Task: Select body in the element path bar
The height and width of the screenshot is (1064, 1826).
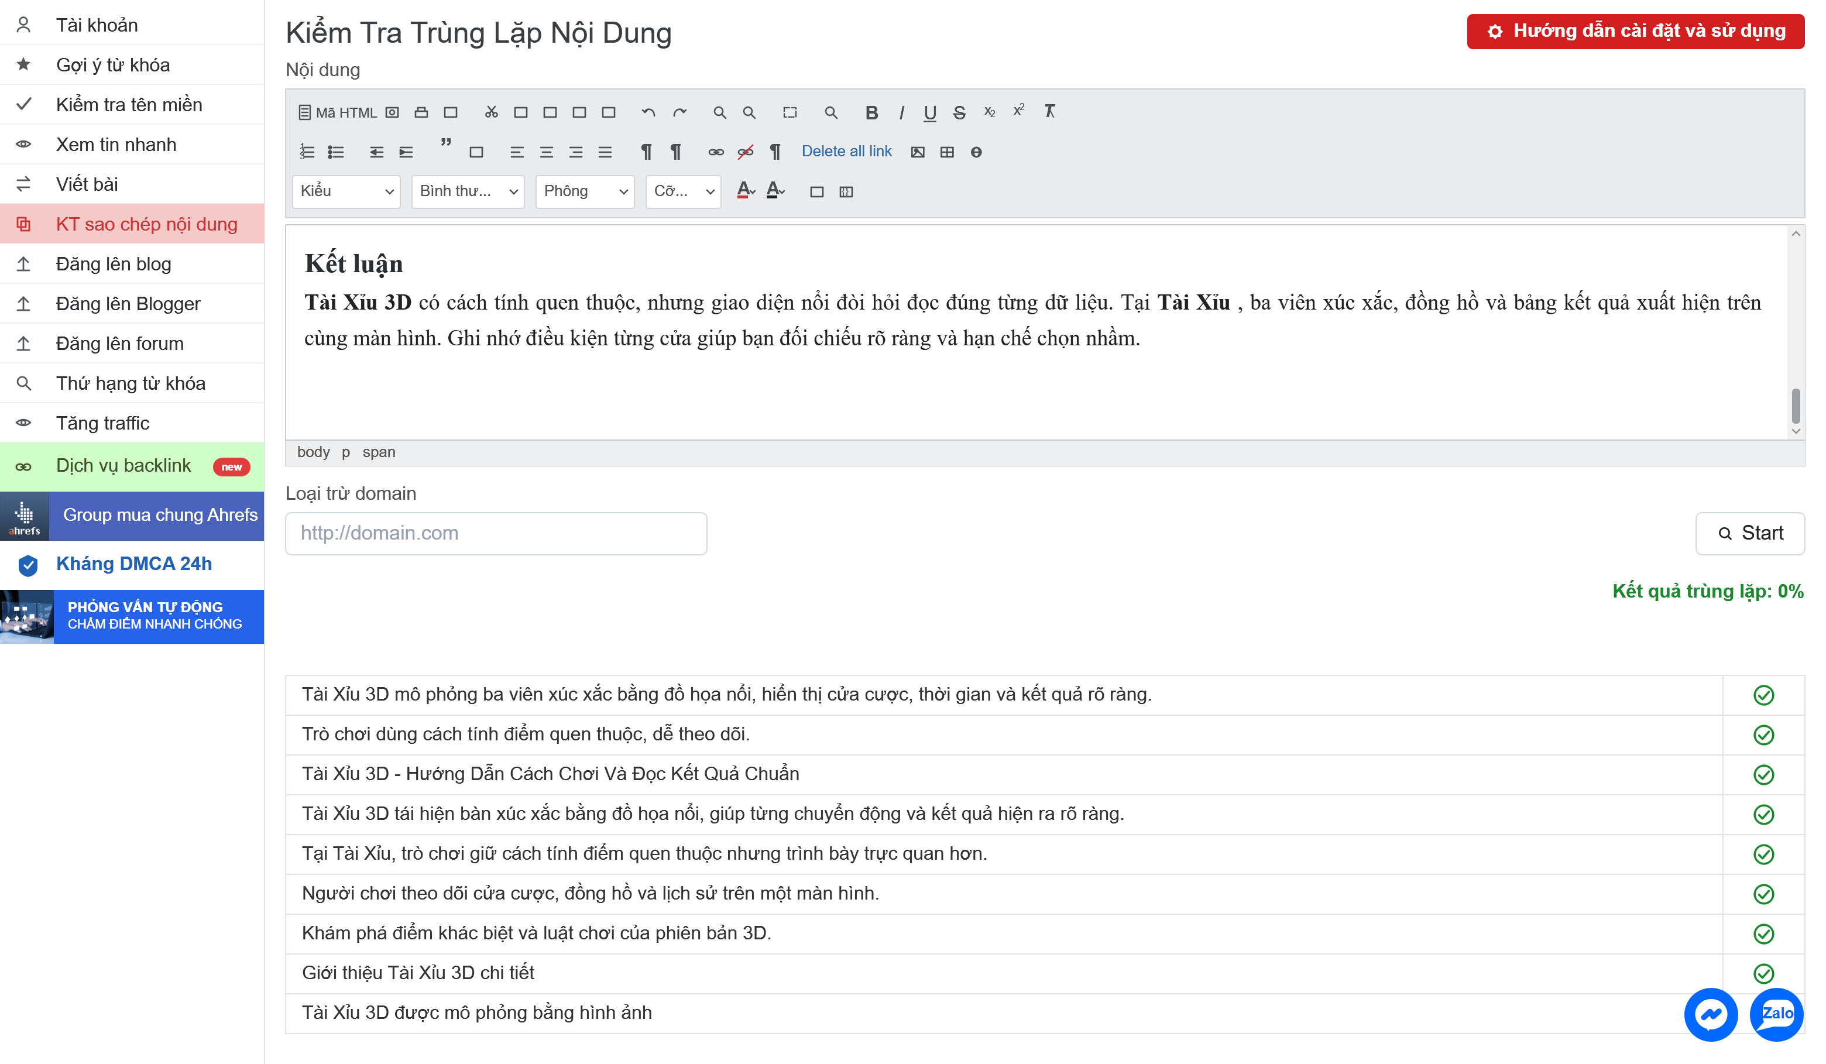Action: (313, 452)
